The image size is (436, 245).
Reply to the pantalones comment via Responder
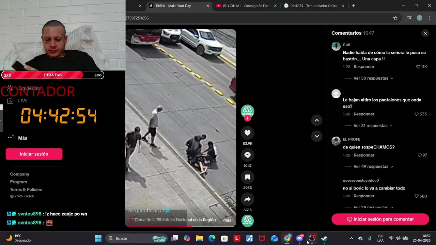364,114
